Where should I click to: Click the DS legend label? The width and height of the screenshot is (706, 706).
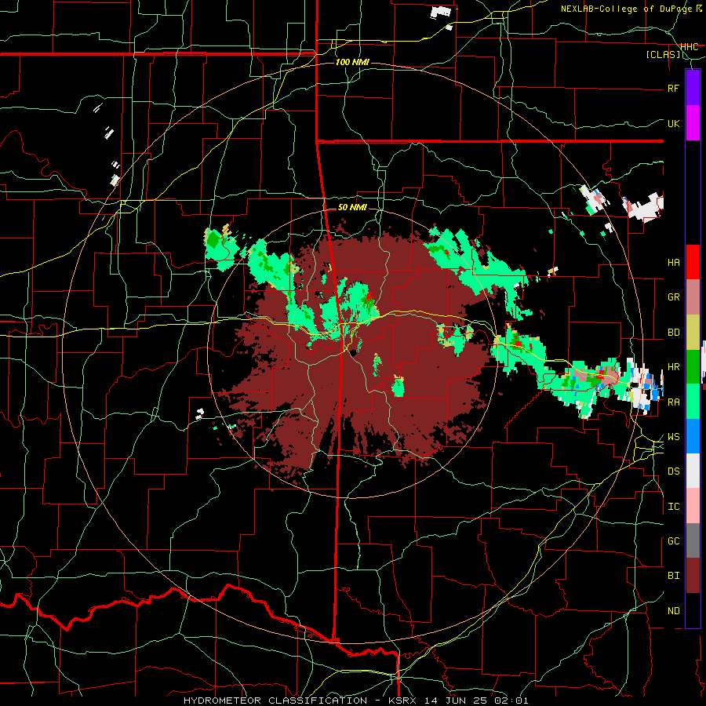[x=674, y=471]
